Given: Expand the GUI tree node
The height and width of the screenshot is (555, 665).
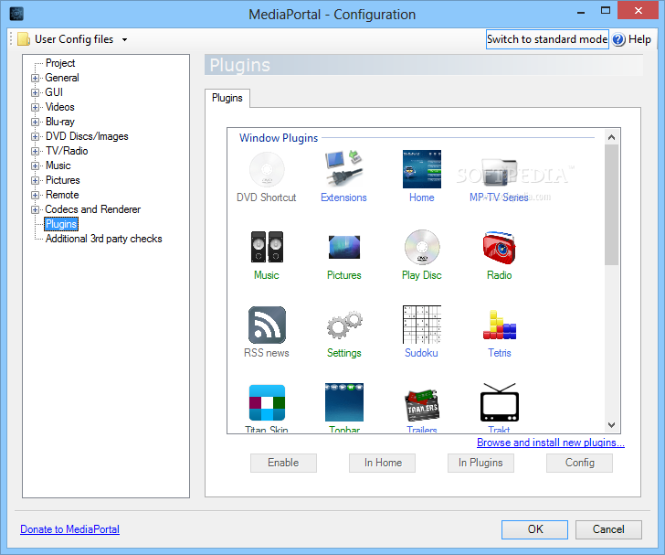Looking at the screenshot, I should pos(36,92).
